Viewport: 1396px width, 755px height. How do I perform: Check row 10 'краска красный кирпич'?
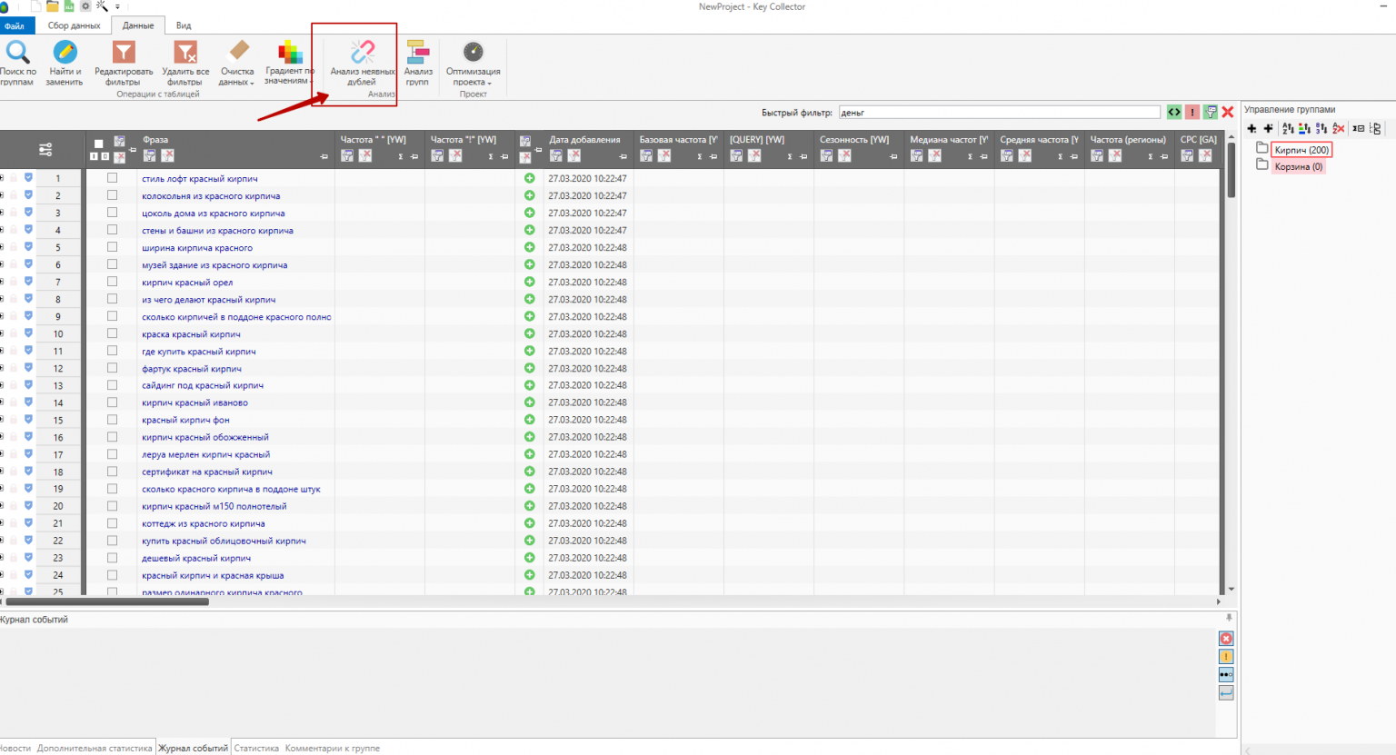click(x=113, y=333)
